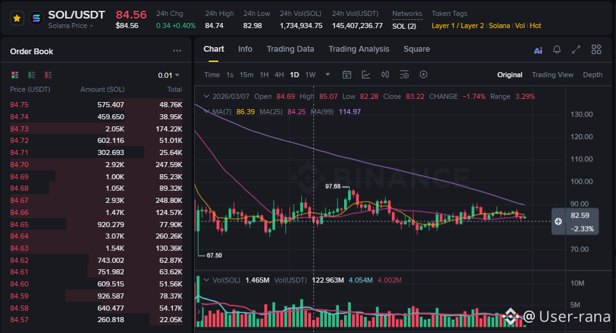This screenshot has height=333, width=616.
Task: Click the MA(7) indicator label
Action: pos(222,112)
